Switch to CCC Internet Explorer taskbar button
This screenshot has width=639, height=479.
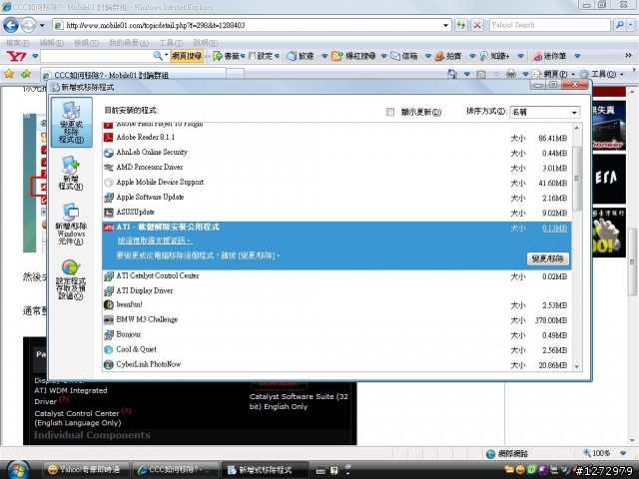176,470
